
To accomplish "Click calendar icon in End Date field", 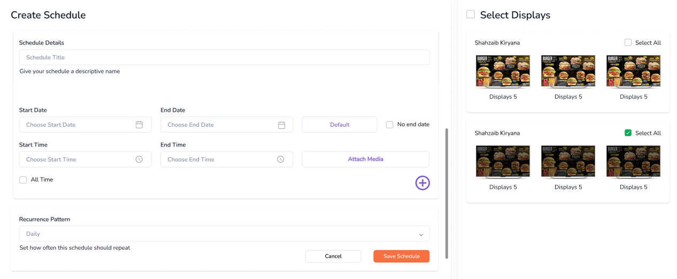I will click(281, 125).
